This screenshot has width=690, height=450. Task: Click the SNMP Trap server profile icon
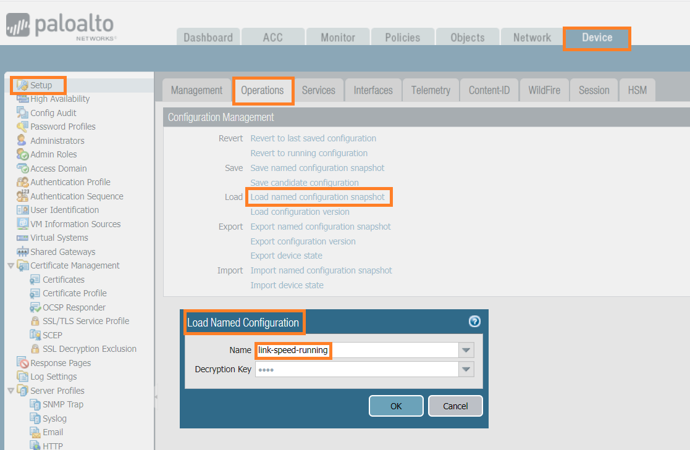(34, 404)
